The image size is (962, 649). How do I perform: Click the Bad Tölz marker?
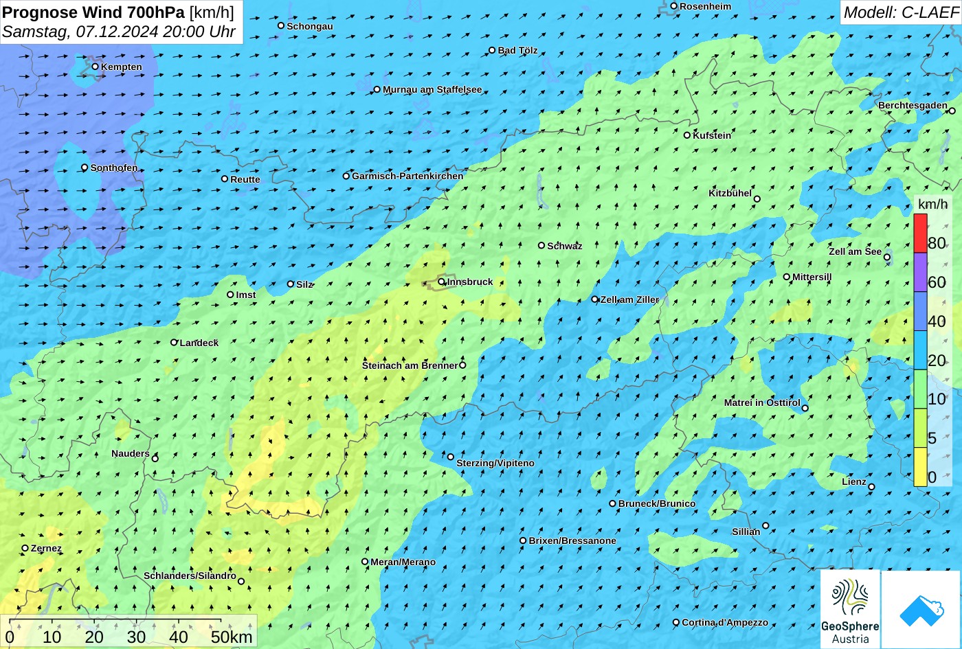492,50
